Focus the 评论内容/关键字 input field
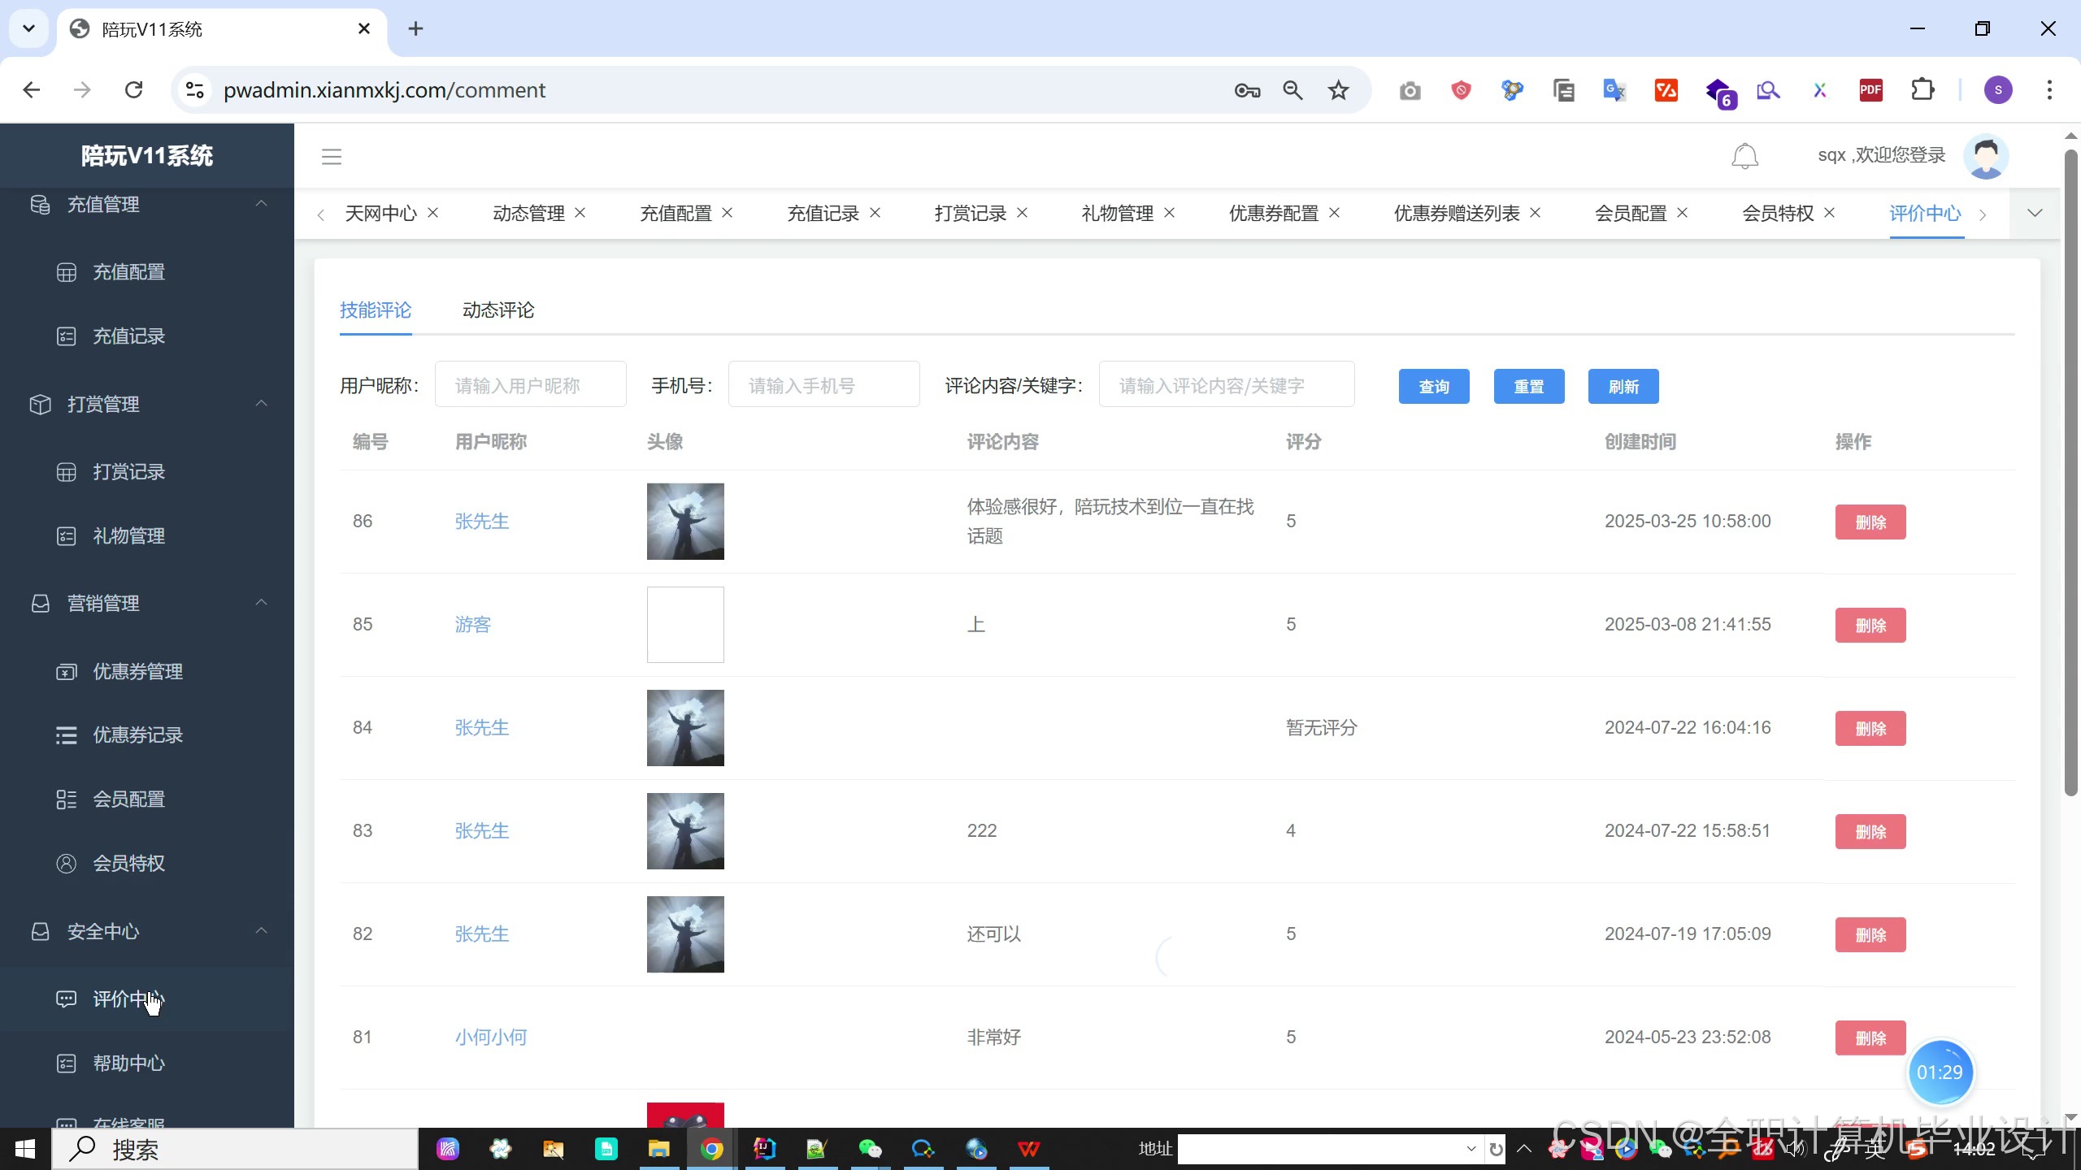Viewport: 2081px width, 1170px height. click(1227, 384)
